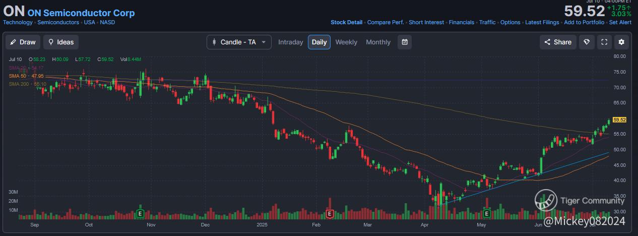Open ON Semiconductor Corp company link
This screenshot has height=236, width=638.
tap(81, 13)
